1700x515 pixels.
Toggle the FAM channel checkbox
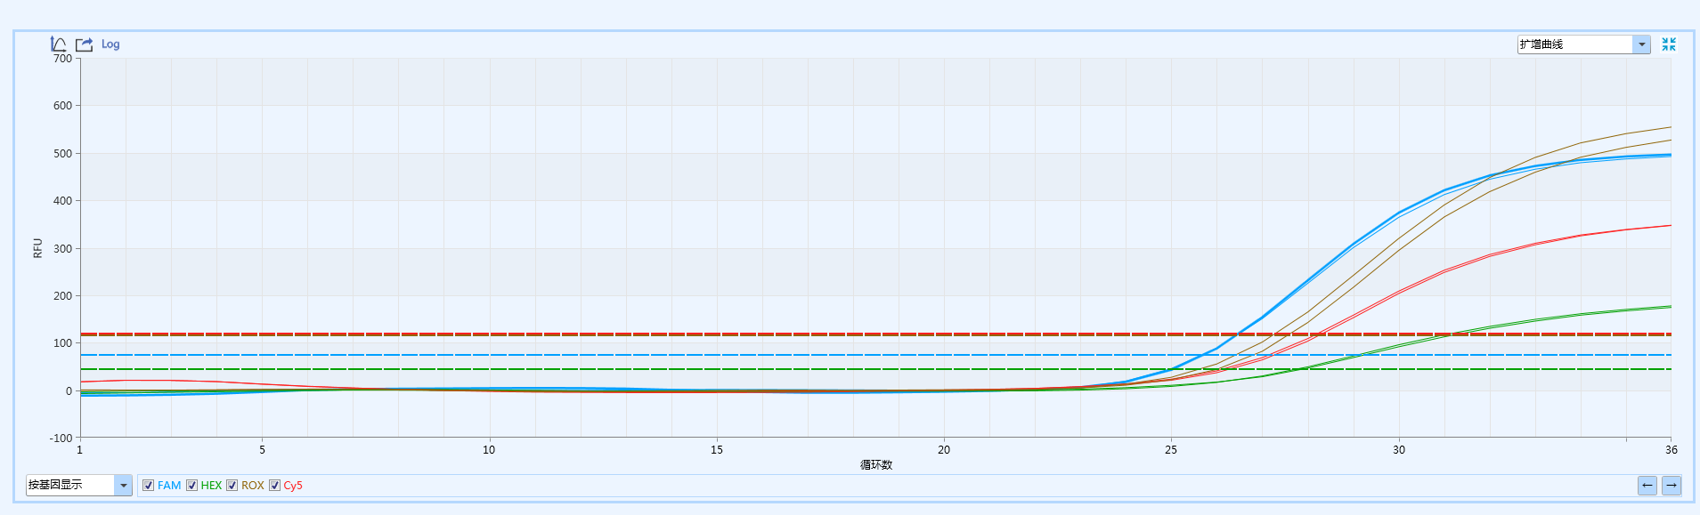tap(149, 486)
